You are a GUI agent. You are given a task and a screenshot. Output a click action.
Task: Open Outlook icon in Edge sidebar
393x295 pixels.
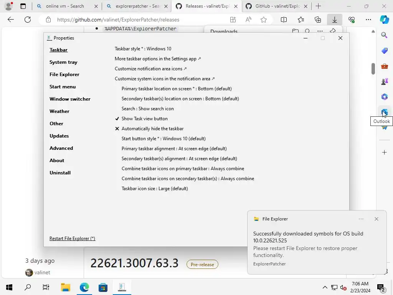tap(385, 112)
